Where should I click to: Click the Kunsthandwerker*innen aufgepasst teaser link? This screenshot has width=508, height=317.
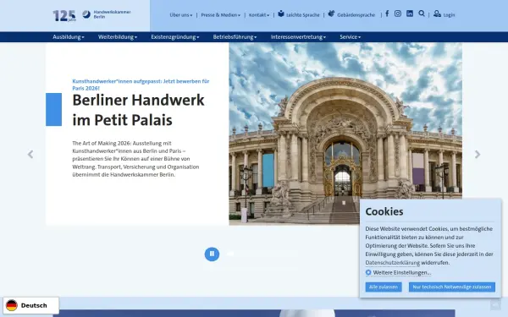141,85
